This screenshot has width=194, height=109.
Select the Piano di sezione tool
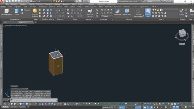click(90, 13)
